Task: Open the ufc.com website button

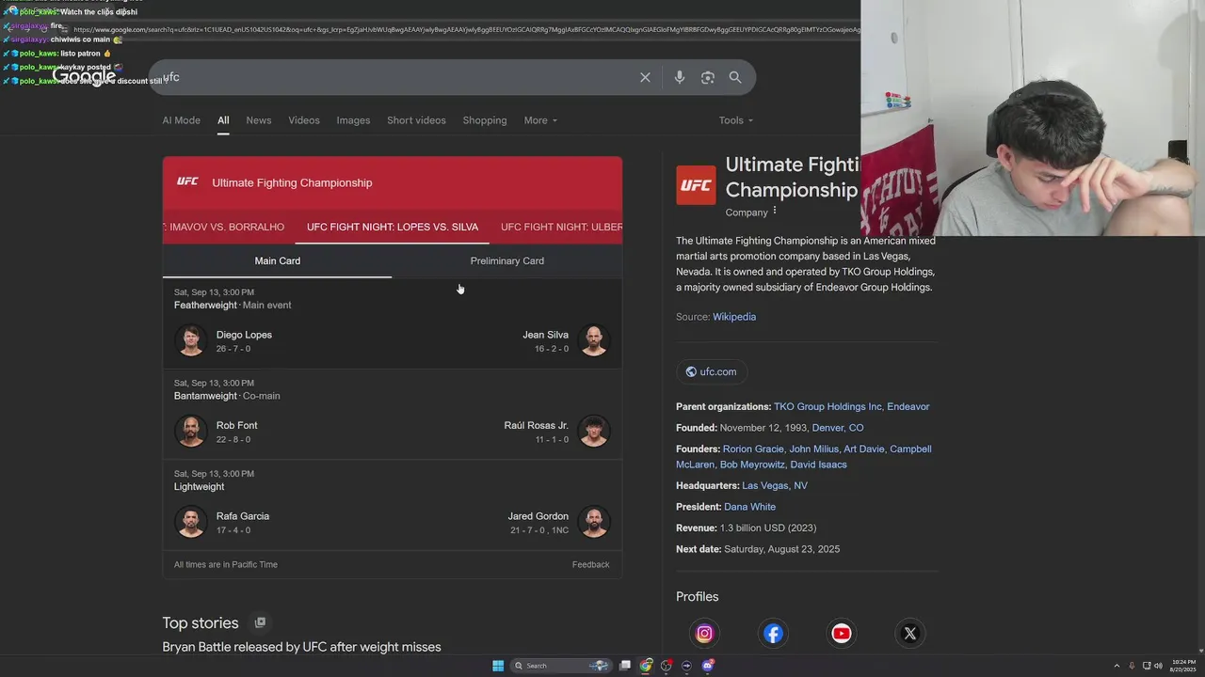Action: 711,371
